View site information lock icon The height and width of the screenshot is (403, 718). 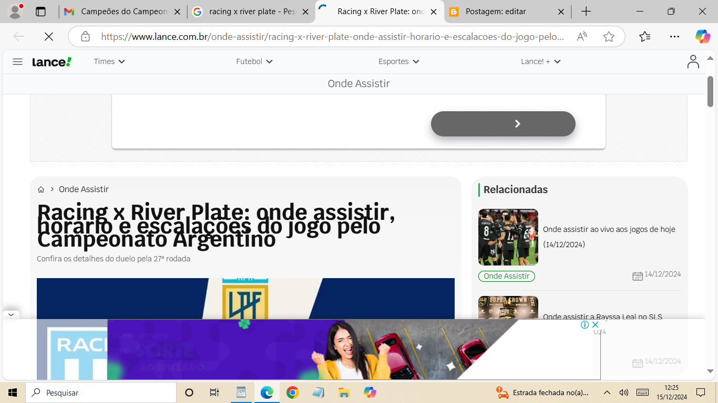pyautogui.click(x=85, y=36)
